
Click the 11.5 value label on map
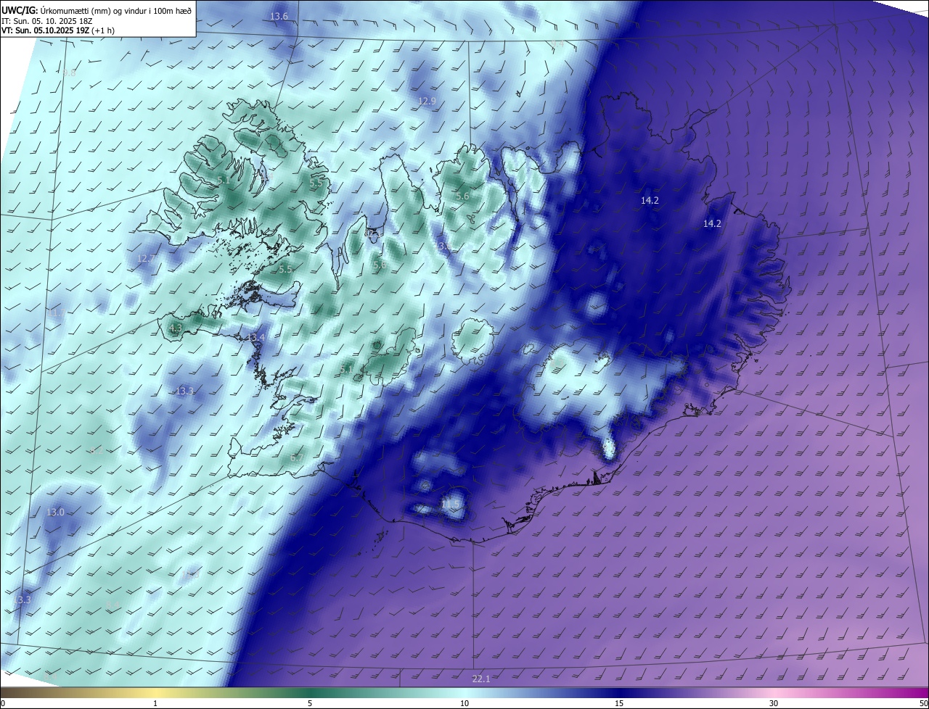coord(450,504)
